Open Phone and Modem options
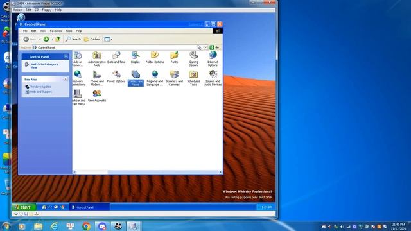Image resolution: width=411 pixels, height=231 pixels. point(97,78)
